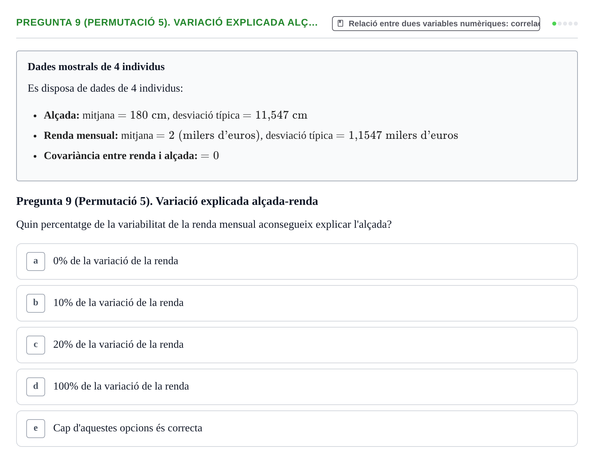Screen dimensions: 594x463
Task: Click the green progress dots indicator
Action: point(565,24)
